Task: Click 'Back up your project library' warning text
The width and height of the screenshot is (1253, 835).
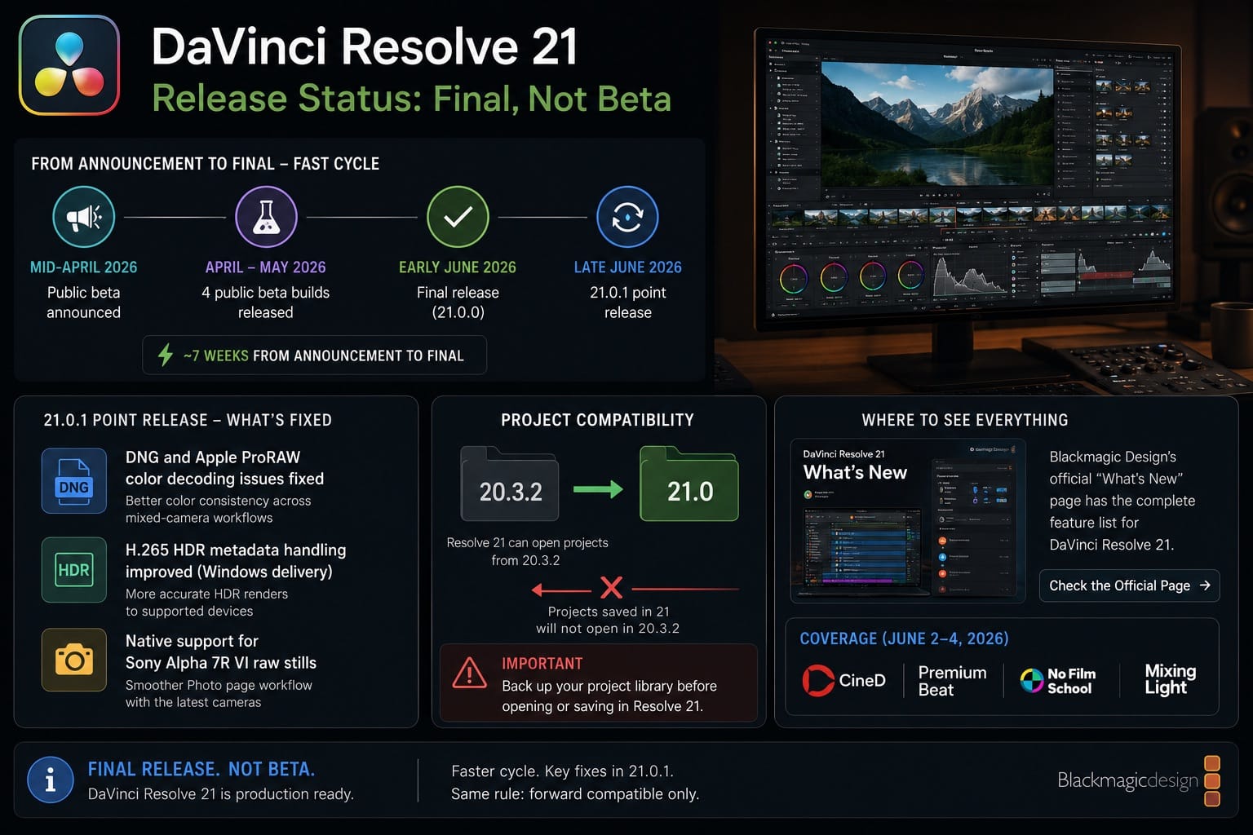Action: 609,696
